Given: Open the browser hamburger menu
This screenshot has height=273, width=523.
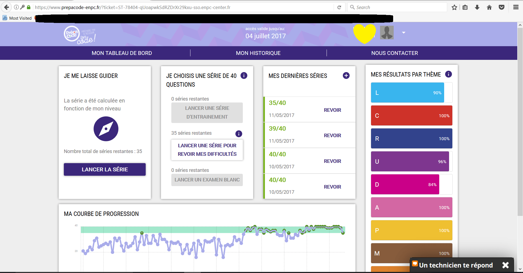Looking at the screenshot, I should click(x=516, y=7).
